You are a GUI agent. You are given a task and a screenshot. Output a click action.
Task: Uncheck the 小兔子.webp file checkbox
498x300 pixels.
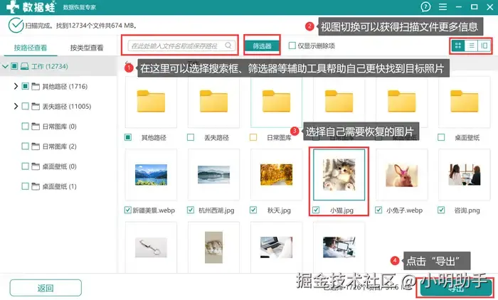378,210
